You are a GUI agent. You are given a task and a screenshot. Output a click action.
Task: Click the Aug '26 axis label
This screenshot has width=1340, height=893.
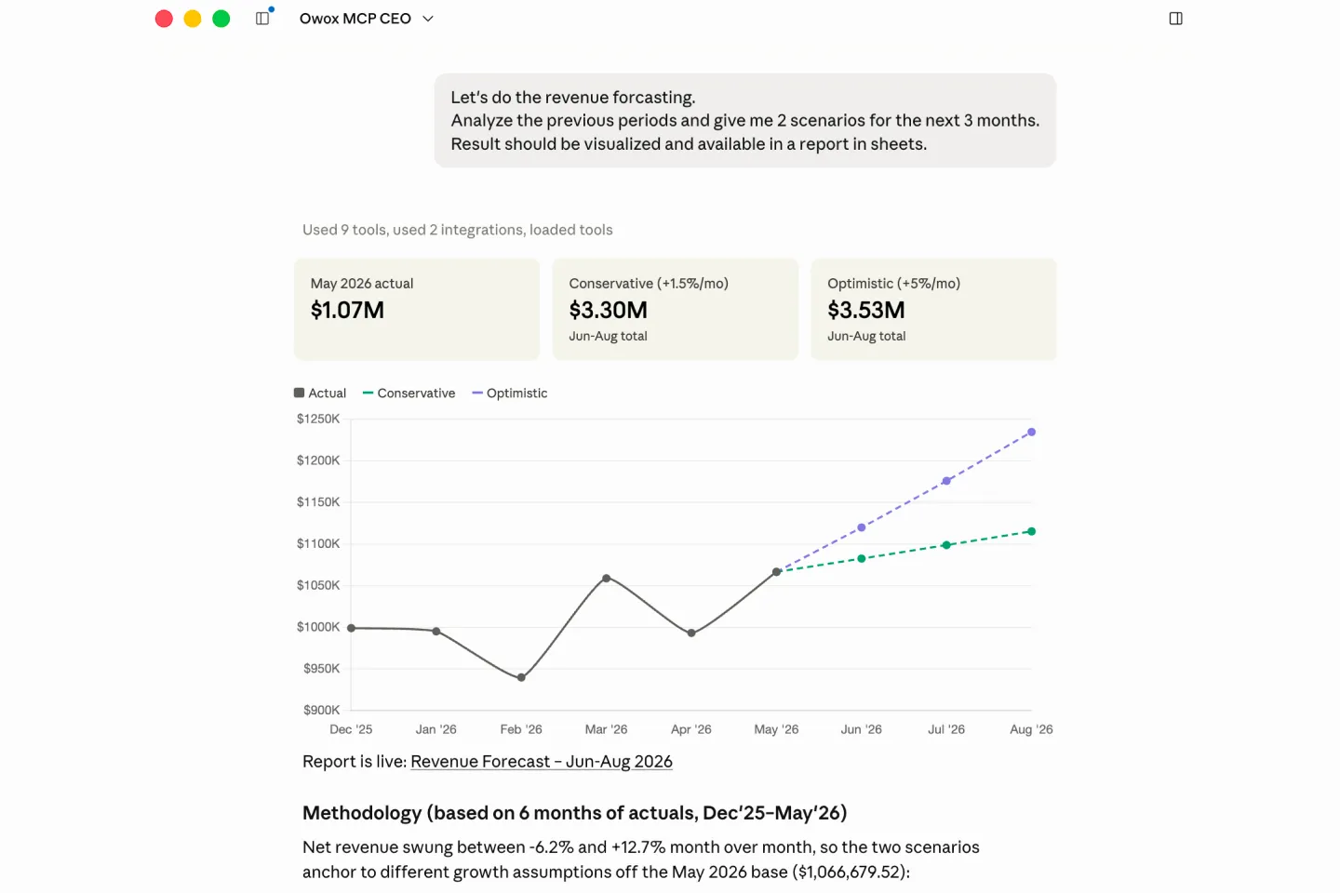[x=1031, y=730]
